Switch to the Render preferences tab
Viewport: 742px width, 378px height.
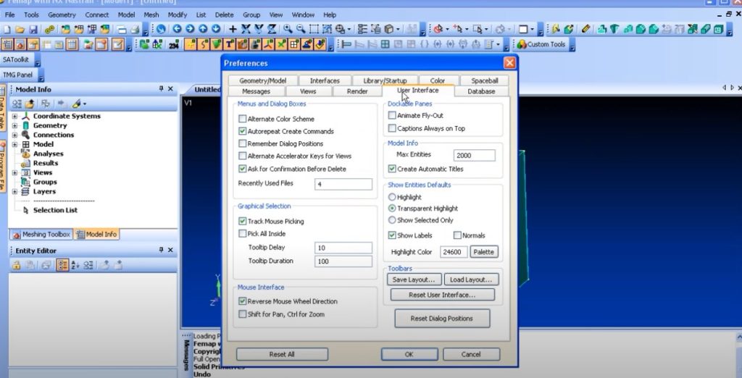click(x=357, y=91)
